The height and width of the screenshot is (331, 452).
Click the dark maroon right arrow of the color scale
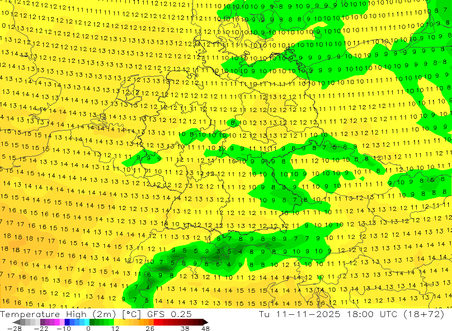click(205, 322)
